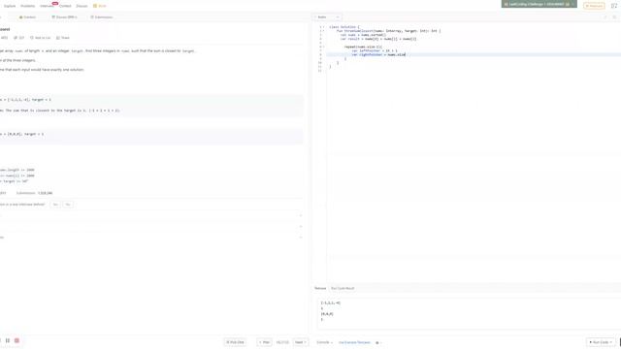This screenshot has height=349, width=621.
Task: Switch to the Solution tab
Action: [27, 17]
